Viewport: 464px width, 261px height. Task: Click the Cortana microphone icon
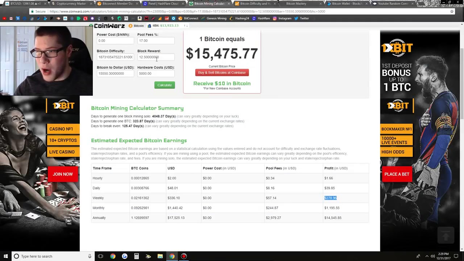tap(90, 256)
